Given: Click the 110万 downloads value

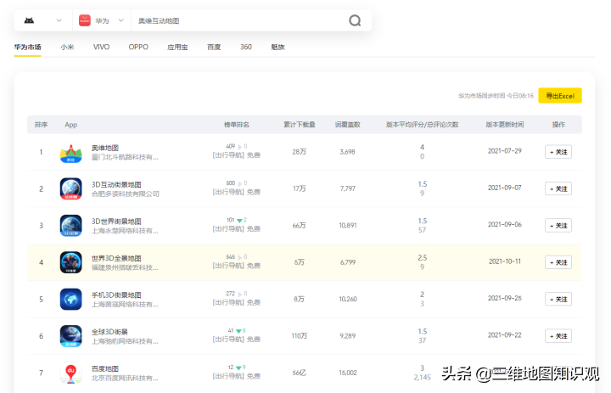Looking at the screenshot, I should [x=300, y=335].
